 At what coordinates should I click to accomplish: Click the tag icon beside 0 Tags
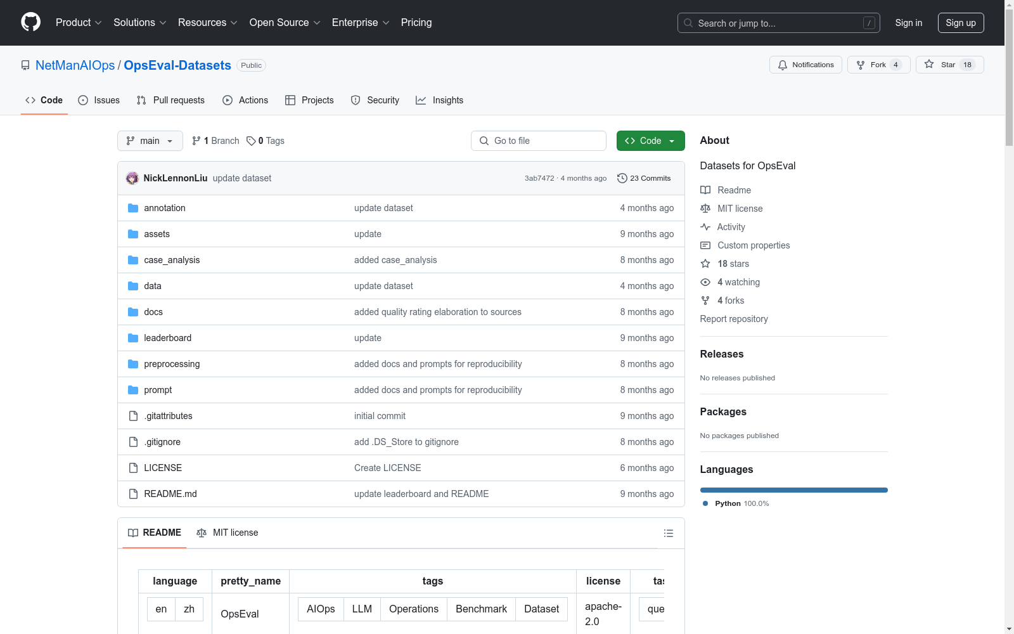(x=251, y=141)
